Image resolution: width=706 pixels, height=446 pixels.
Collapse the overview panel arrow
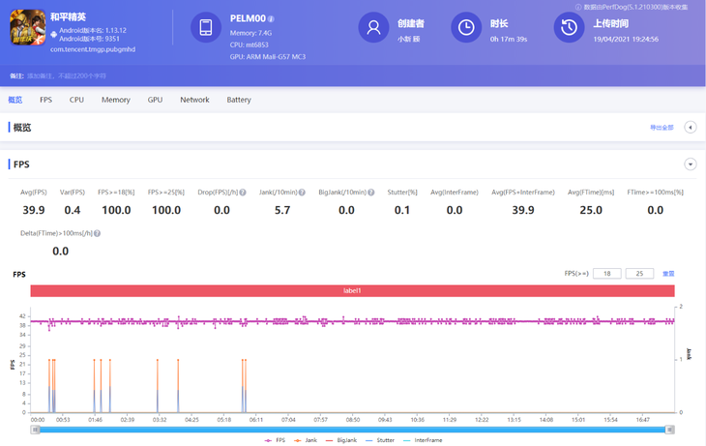pyautogui.click(x=690, y=127)
